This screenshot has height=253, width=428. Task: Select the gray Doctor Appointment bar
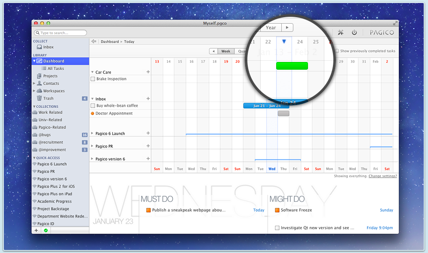[x=283, y=113]
